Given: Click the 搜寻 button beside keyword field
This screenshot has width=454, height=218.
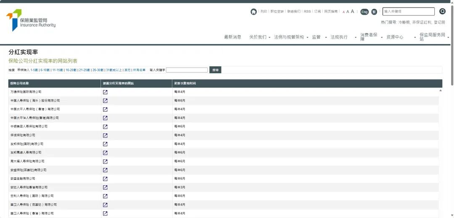Looking at the screenshot, I should pos(215,70).
